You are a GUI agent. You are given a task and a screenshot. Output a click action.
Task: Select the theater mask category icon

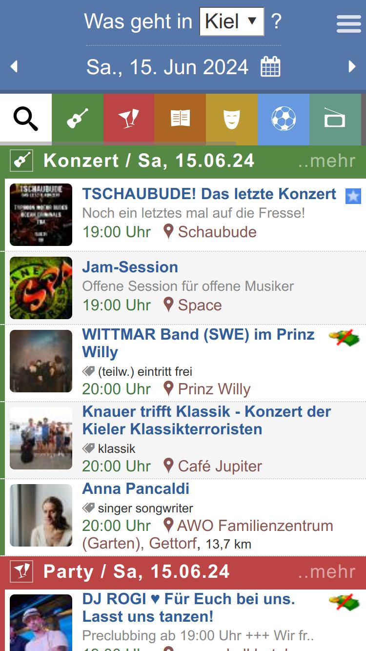point(232,119)
